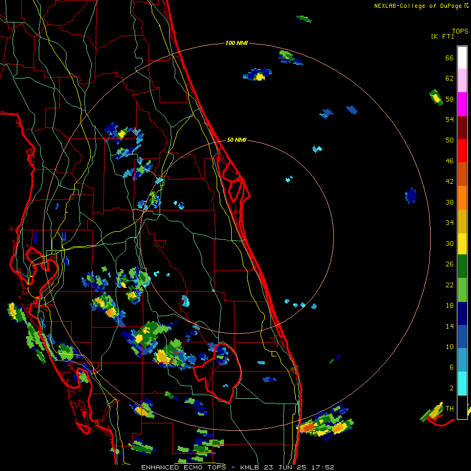Click the legend value "6"
The height and width of the screenshot is (471, 471).
click(x=452, y=367)
